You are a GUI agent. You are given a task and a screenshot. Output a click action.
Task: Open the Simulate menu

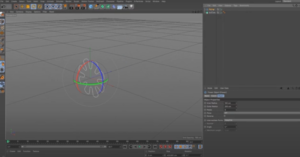tap(60, 1)
